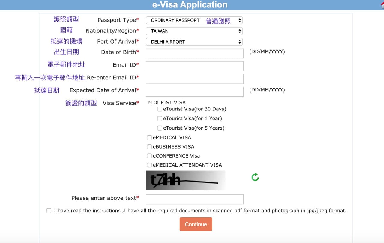The width and height of the screenshot is (384, 243).
Task: Open the Nationality/Region dropdown showing TAIWAN
Action: coord(194,31)
